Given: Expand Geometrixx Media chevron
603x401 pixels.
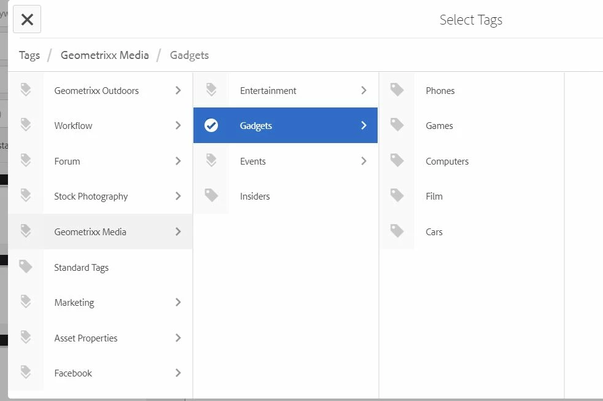Looking at the screenshot, I should [178, 232].
